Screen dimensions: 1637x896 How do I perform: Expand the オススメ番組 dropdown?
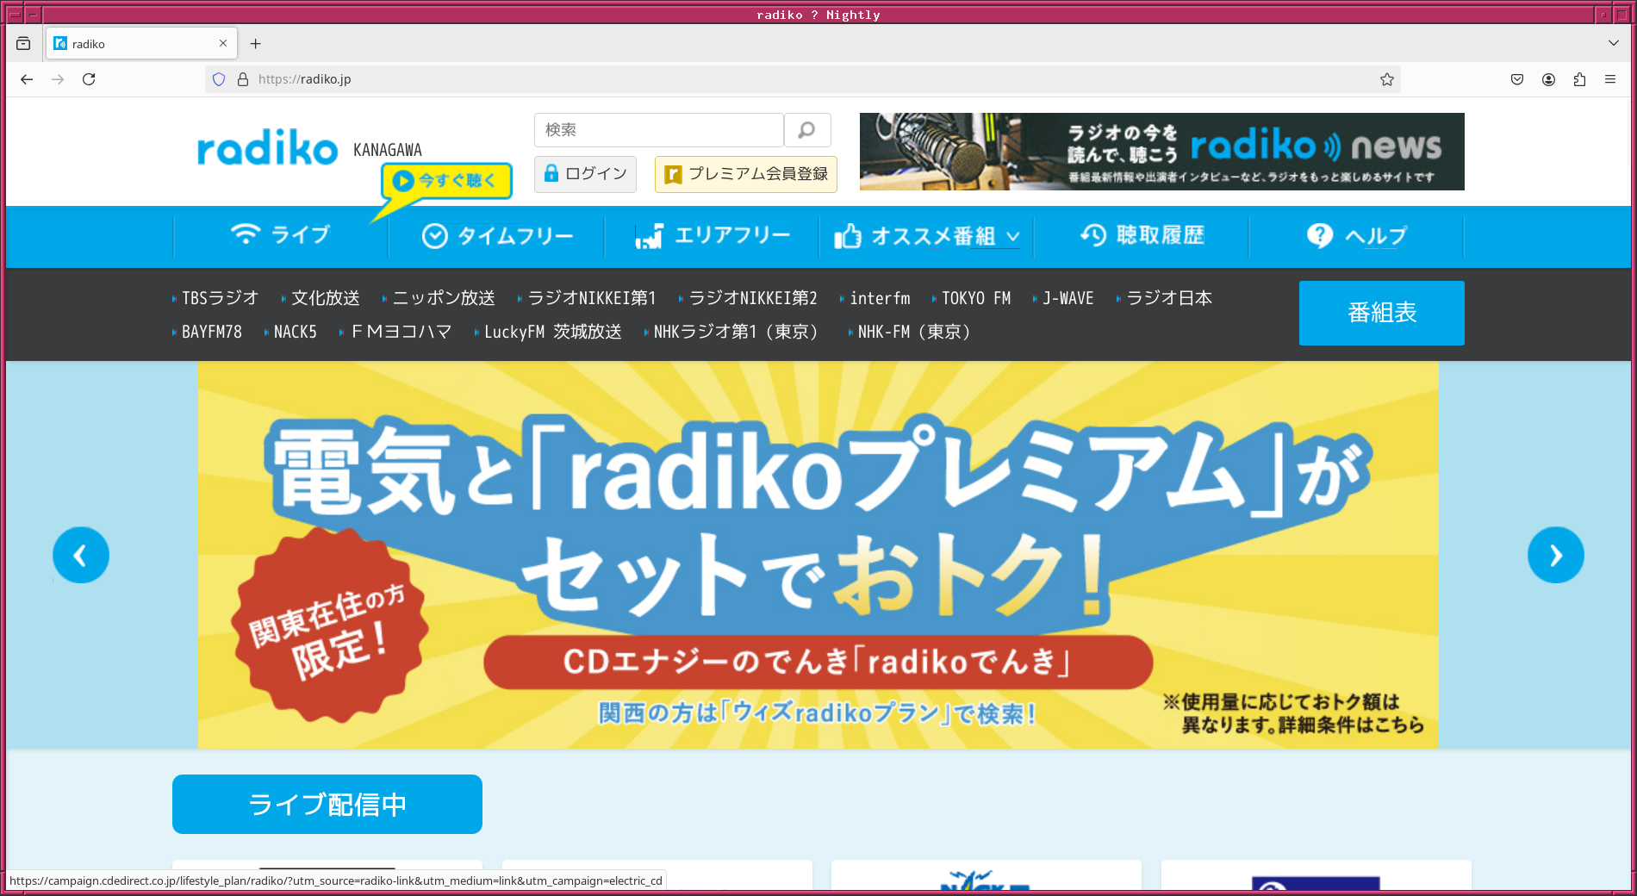point(1015,237)
